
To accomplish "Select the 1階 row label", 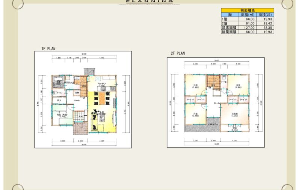I will pos(225,19).
